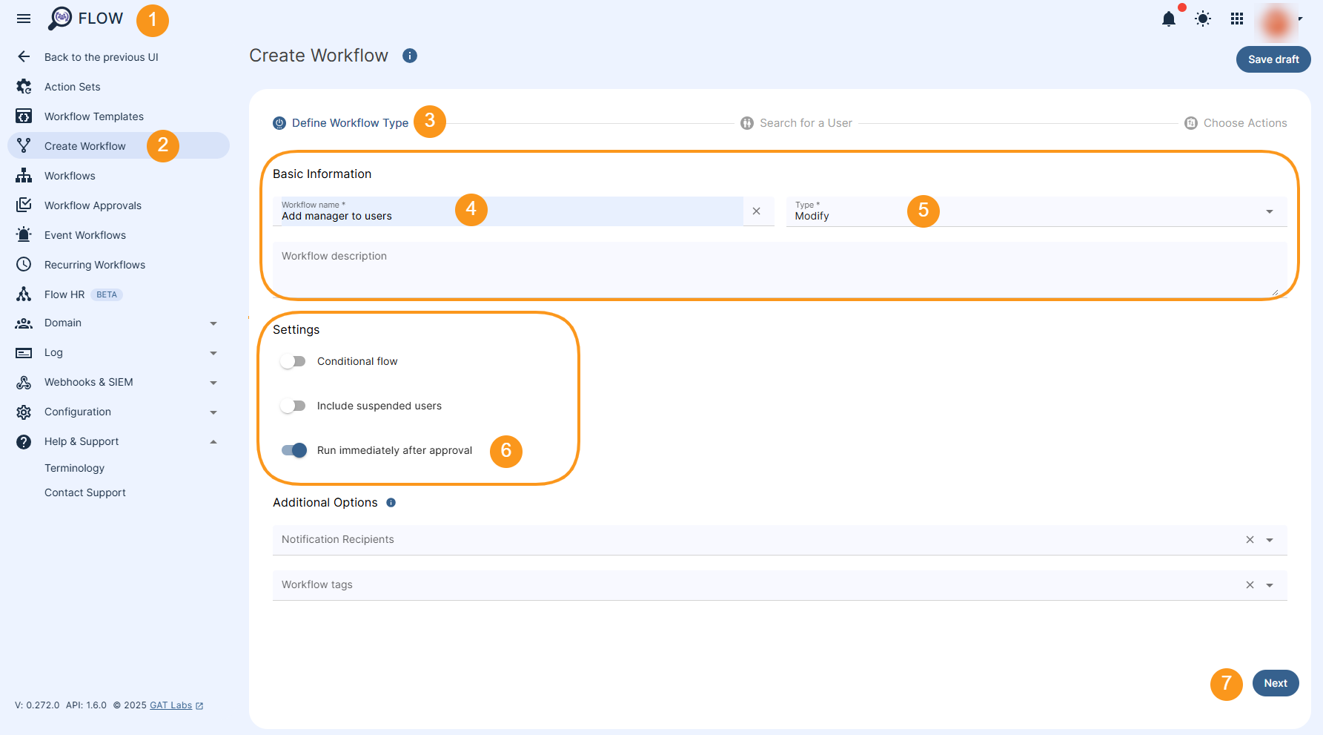Viewport: 1323px width, 735px height.
Task: Select the Recurring Workflows clock icon
Action: 24,264
